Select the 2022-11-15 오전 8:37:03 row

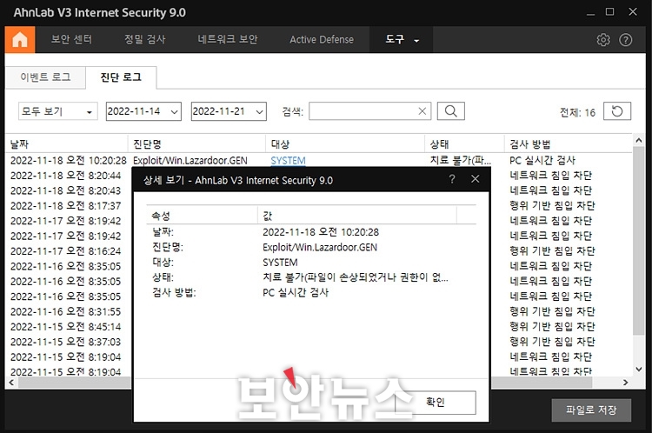coord(68,342)
